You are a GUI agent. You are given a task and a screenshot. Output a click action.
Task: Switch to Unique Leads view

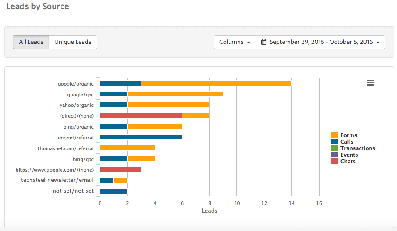click(x=73, y=42)
